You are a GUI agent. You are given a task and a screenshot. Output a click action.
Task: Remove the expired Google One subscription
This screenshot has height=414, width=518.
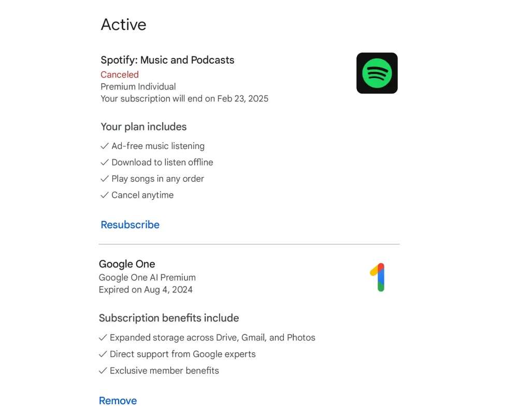(x=118, y=401)
